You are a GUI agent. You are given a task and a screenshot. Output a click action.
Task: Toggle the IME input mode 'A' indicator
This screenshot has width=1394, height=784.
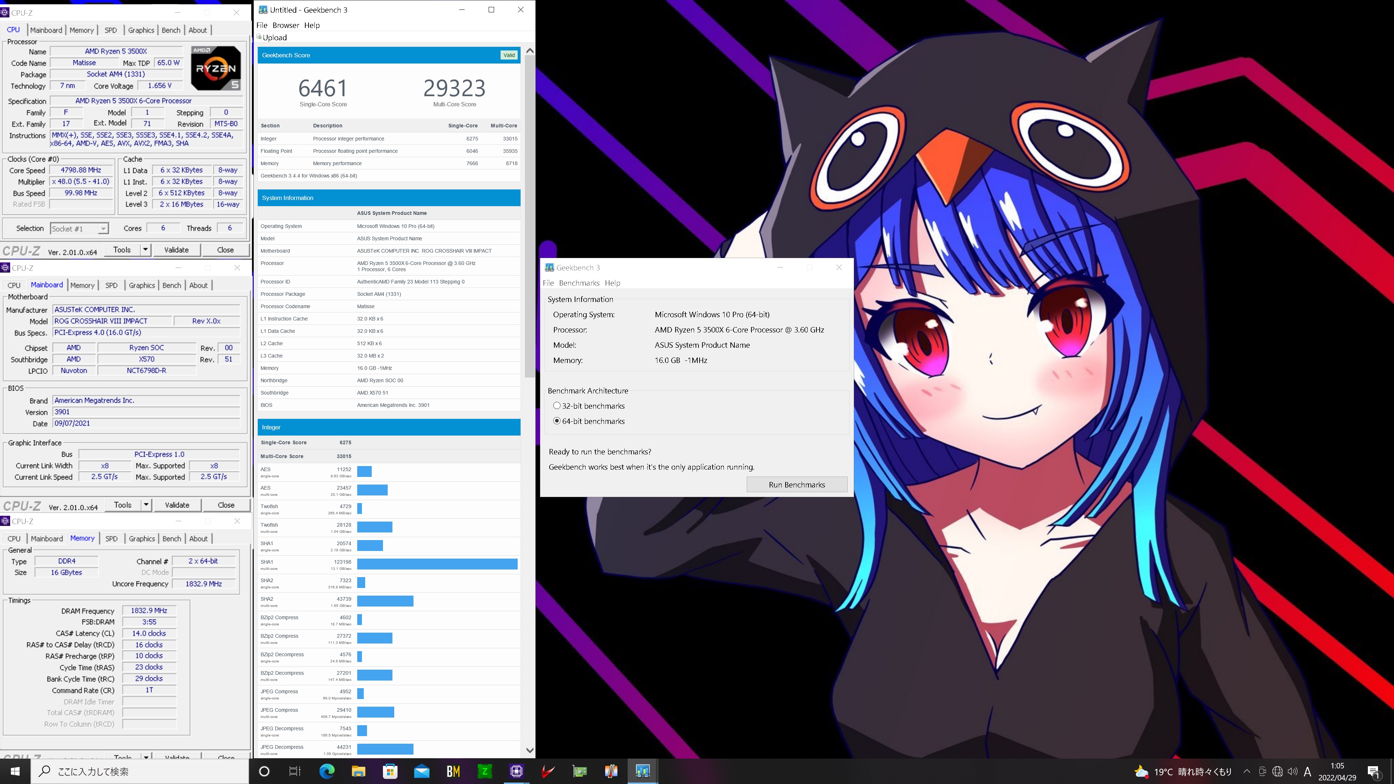coord(1307,772)
